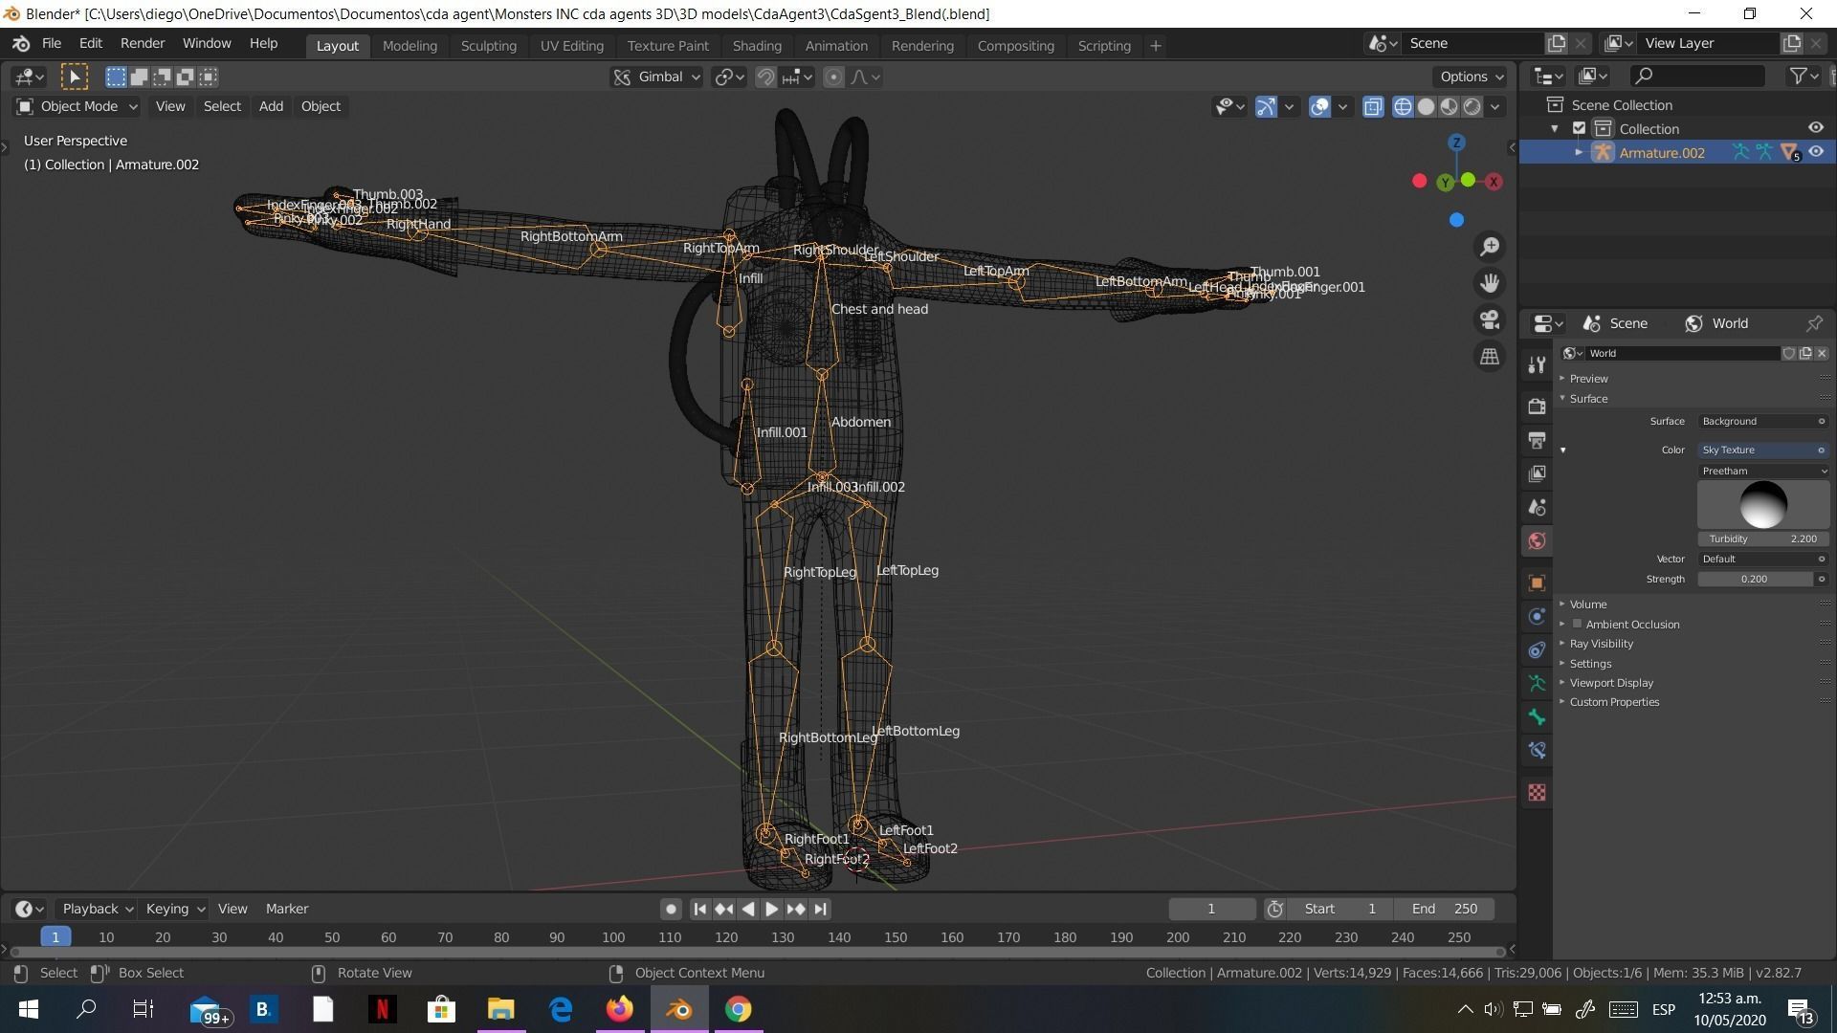Open Netflix from the Windows taskbar
The width and height of the screenshot is (1837, 1033).
click(x=382, y=1009)
